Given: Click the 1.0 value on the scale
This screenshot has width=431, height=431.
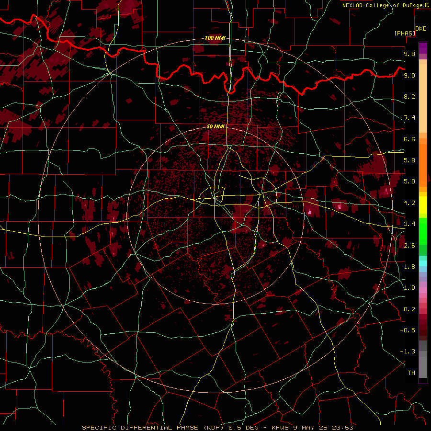Looking at the screenshot, I should [x=409, y=288].
